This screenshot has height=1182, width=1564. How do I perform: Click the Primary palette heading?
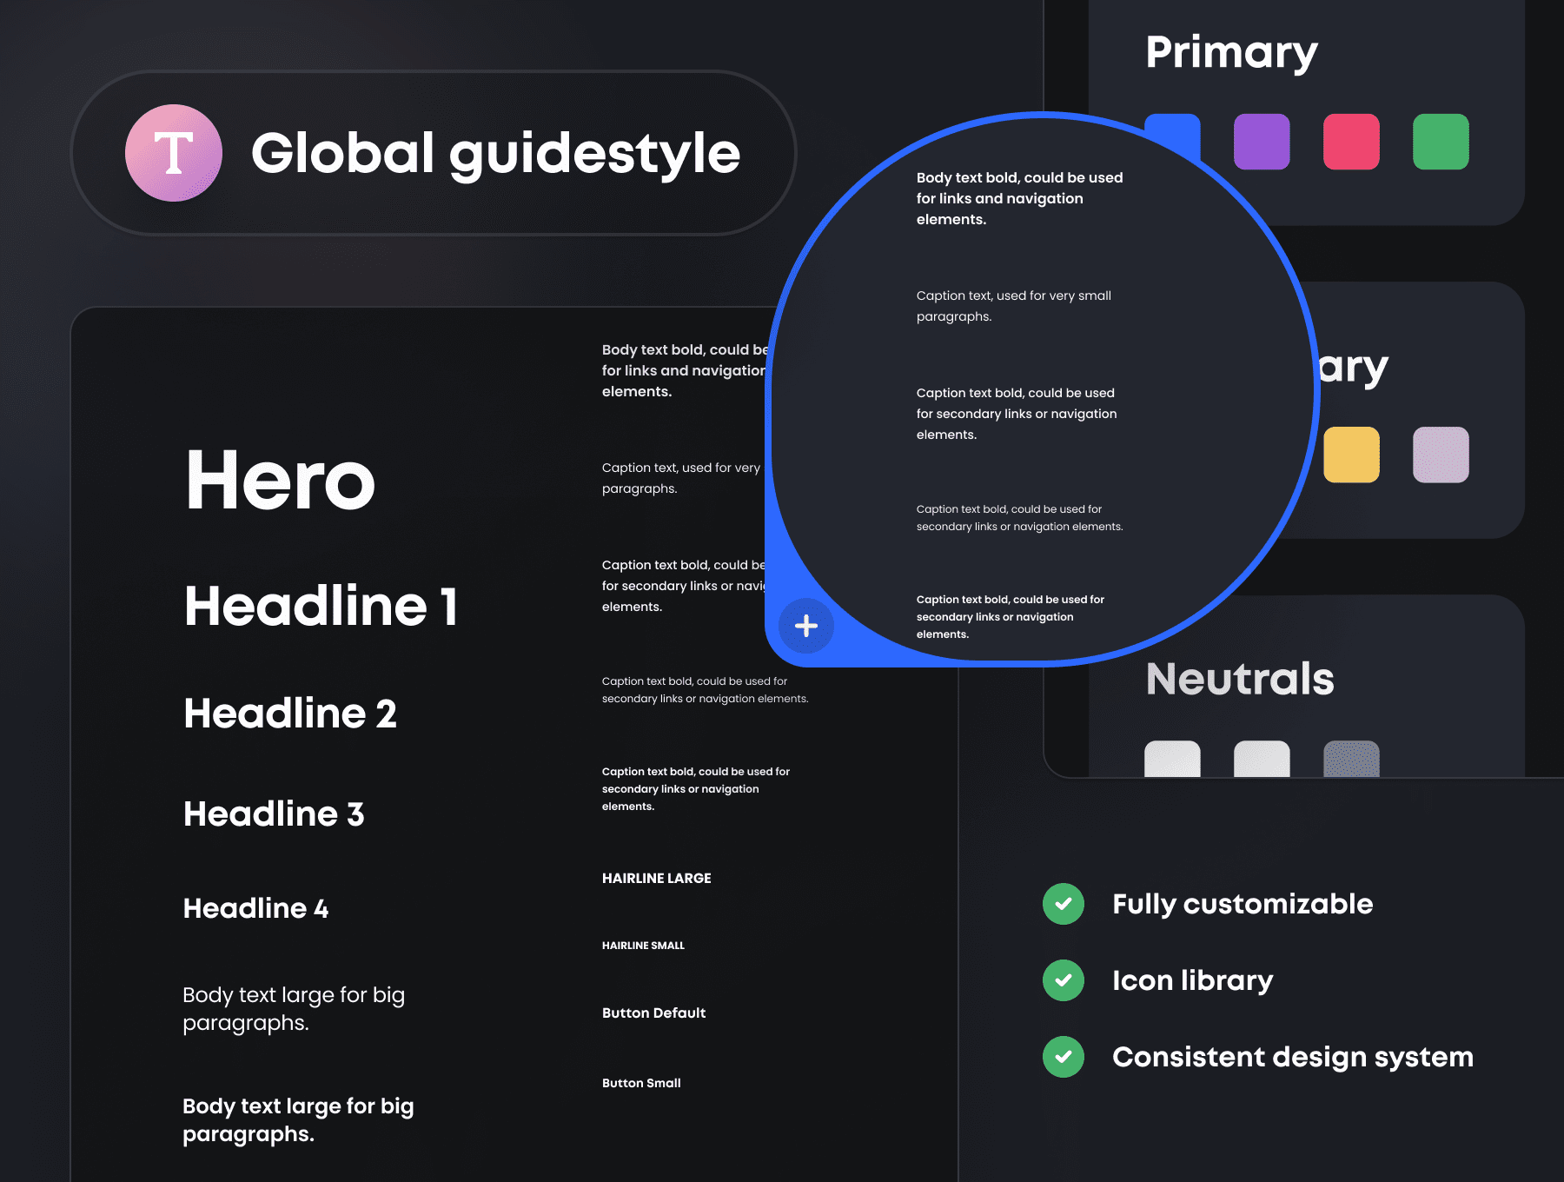(x=1231, y=53)
